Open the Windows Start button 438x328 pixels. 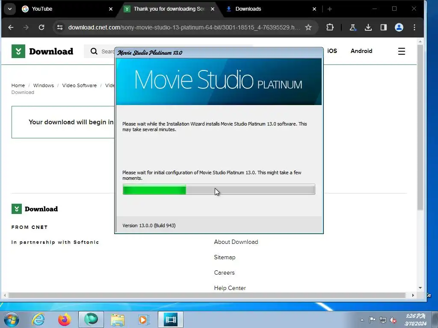point(12,319)
